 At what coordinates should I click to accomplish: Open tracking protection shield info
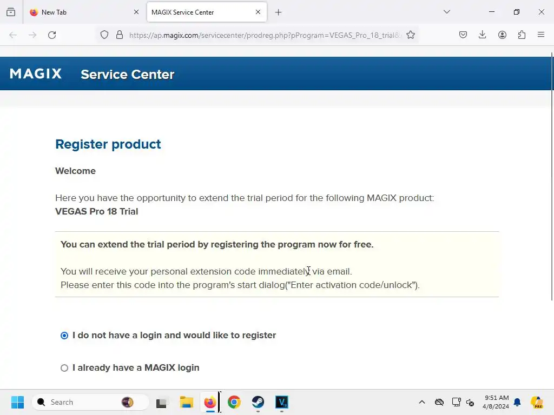(104, 35)
